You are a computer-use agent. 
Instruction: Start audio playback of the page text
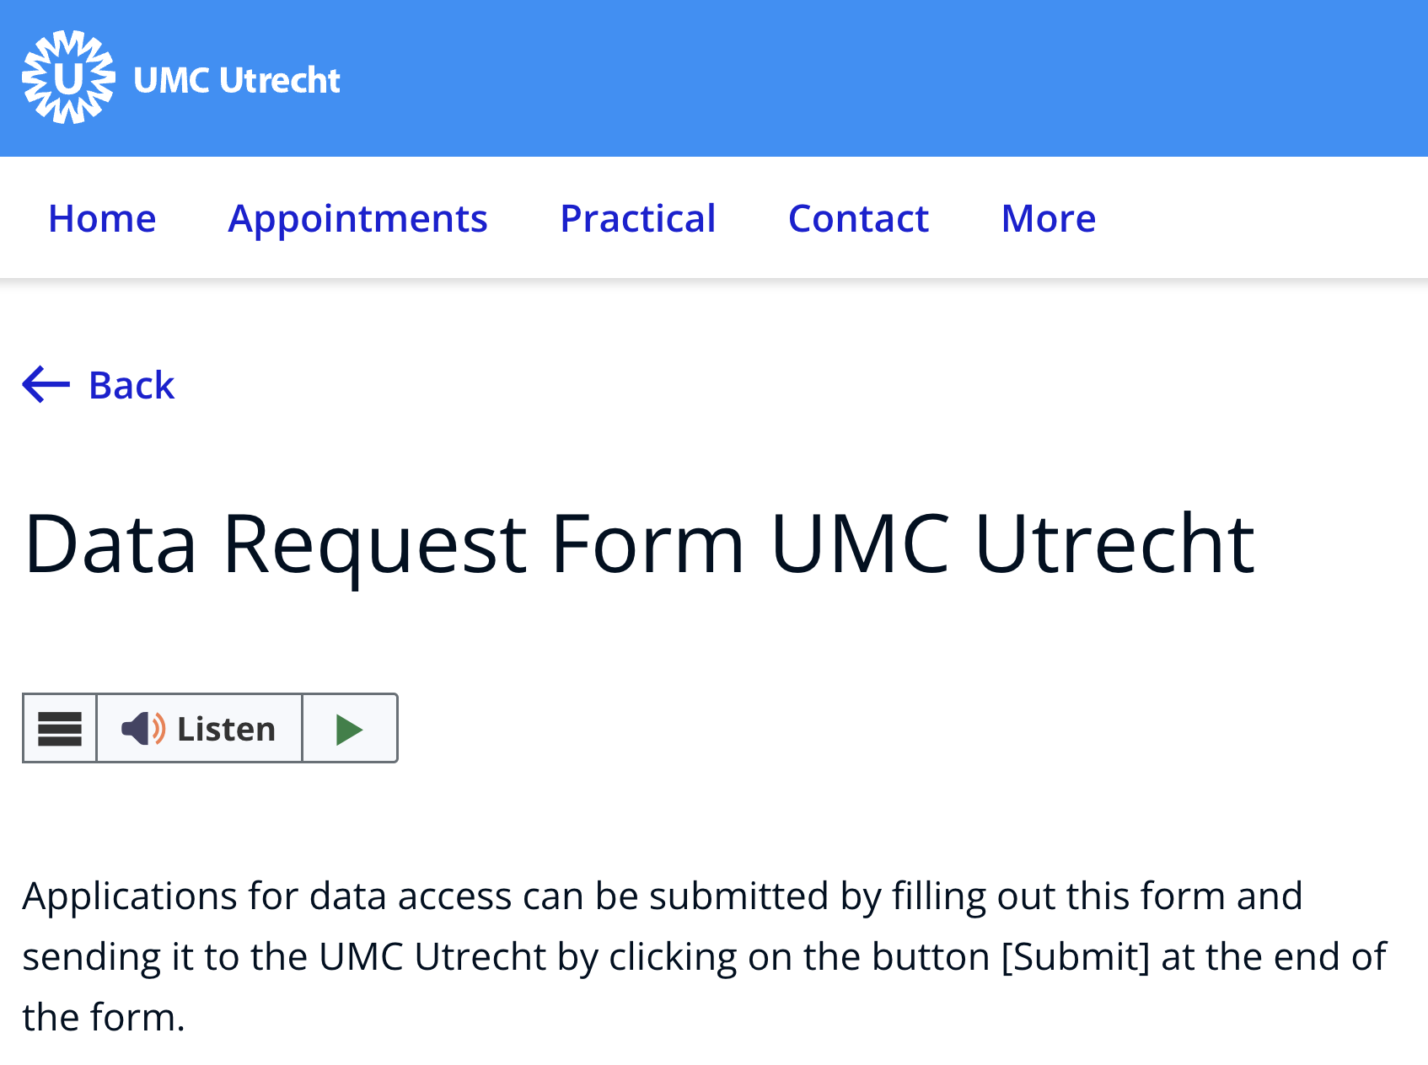point(349,728)
